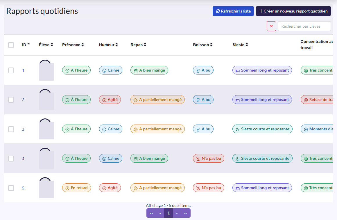Click A bien mangé badge in row 1
The height and width of the screenshot is (220, 337).
(149, 70)
